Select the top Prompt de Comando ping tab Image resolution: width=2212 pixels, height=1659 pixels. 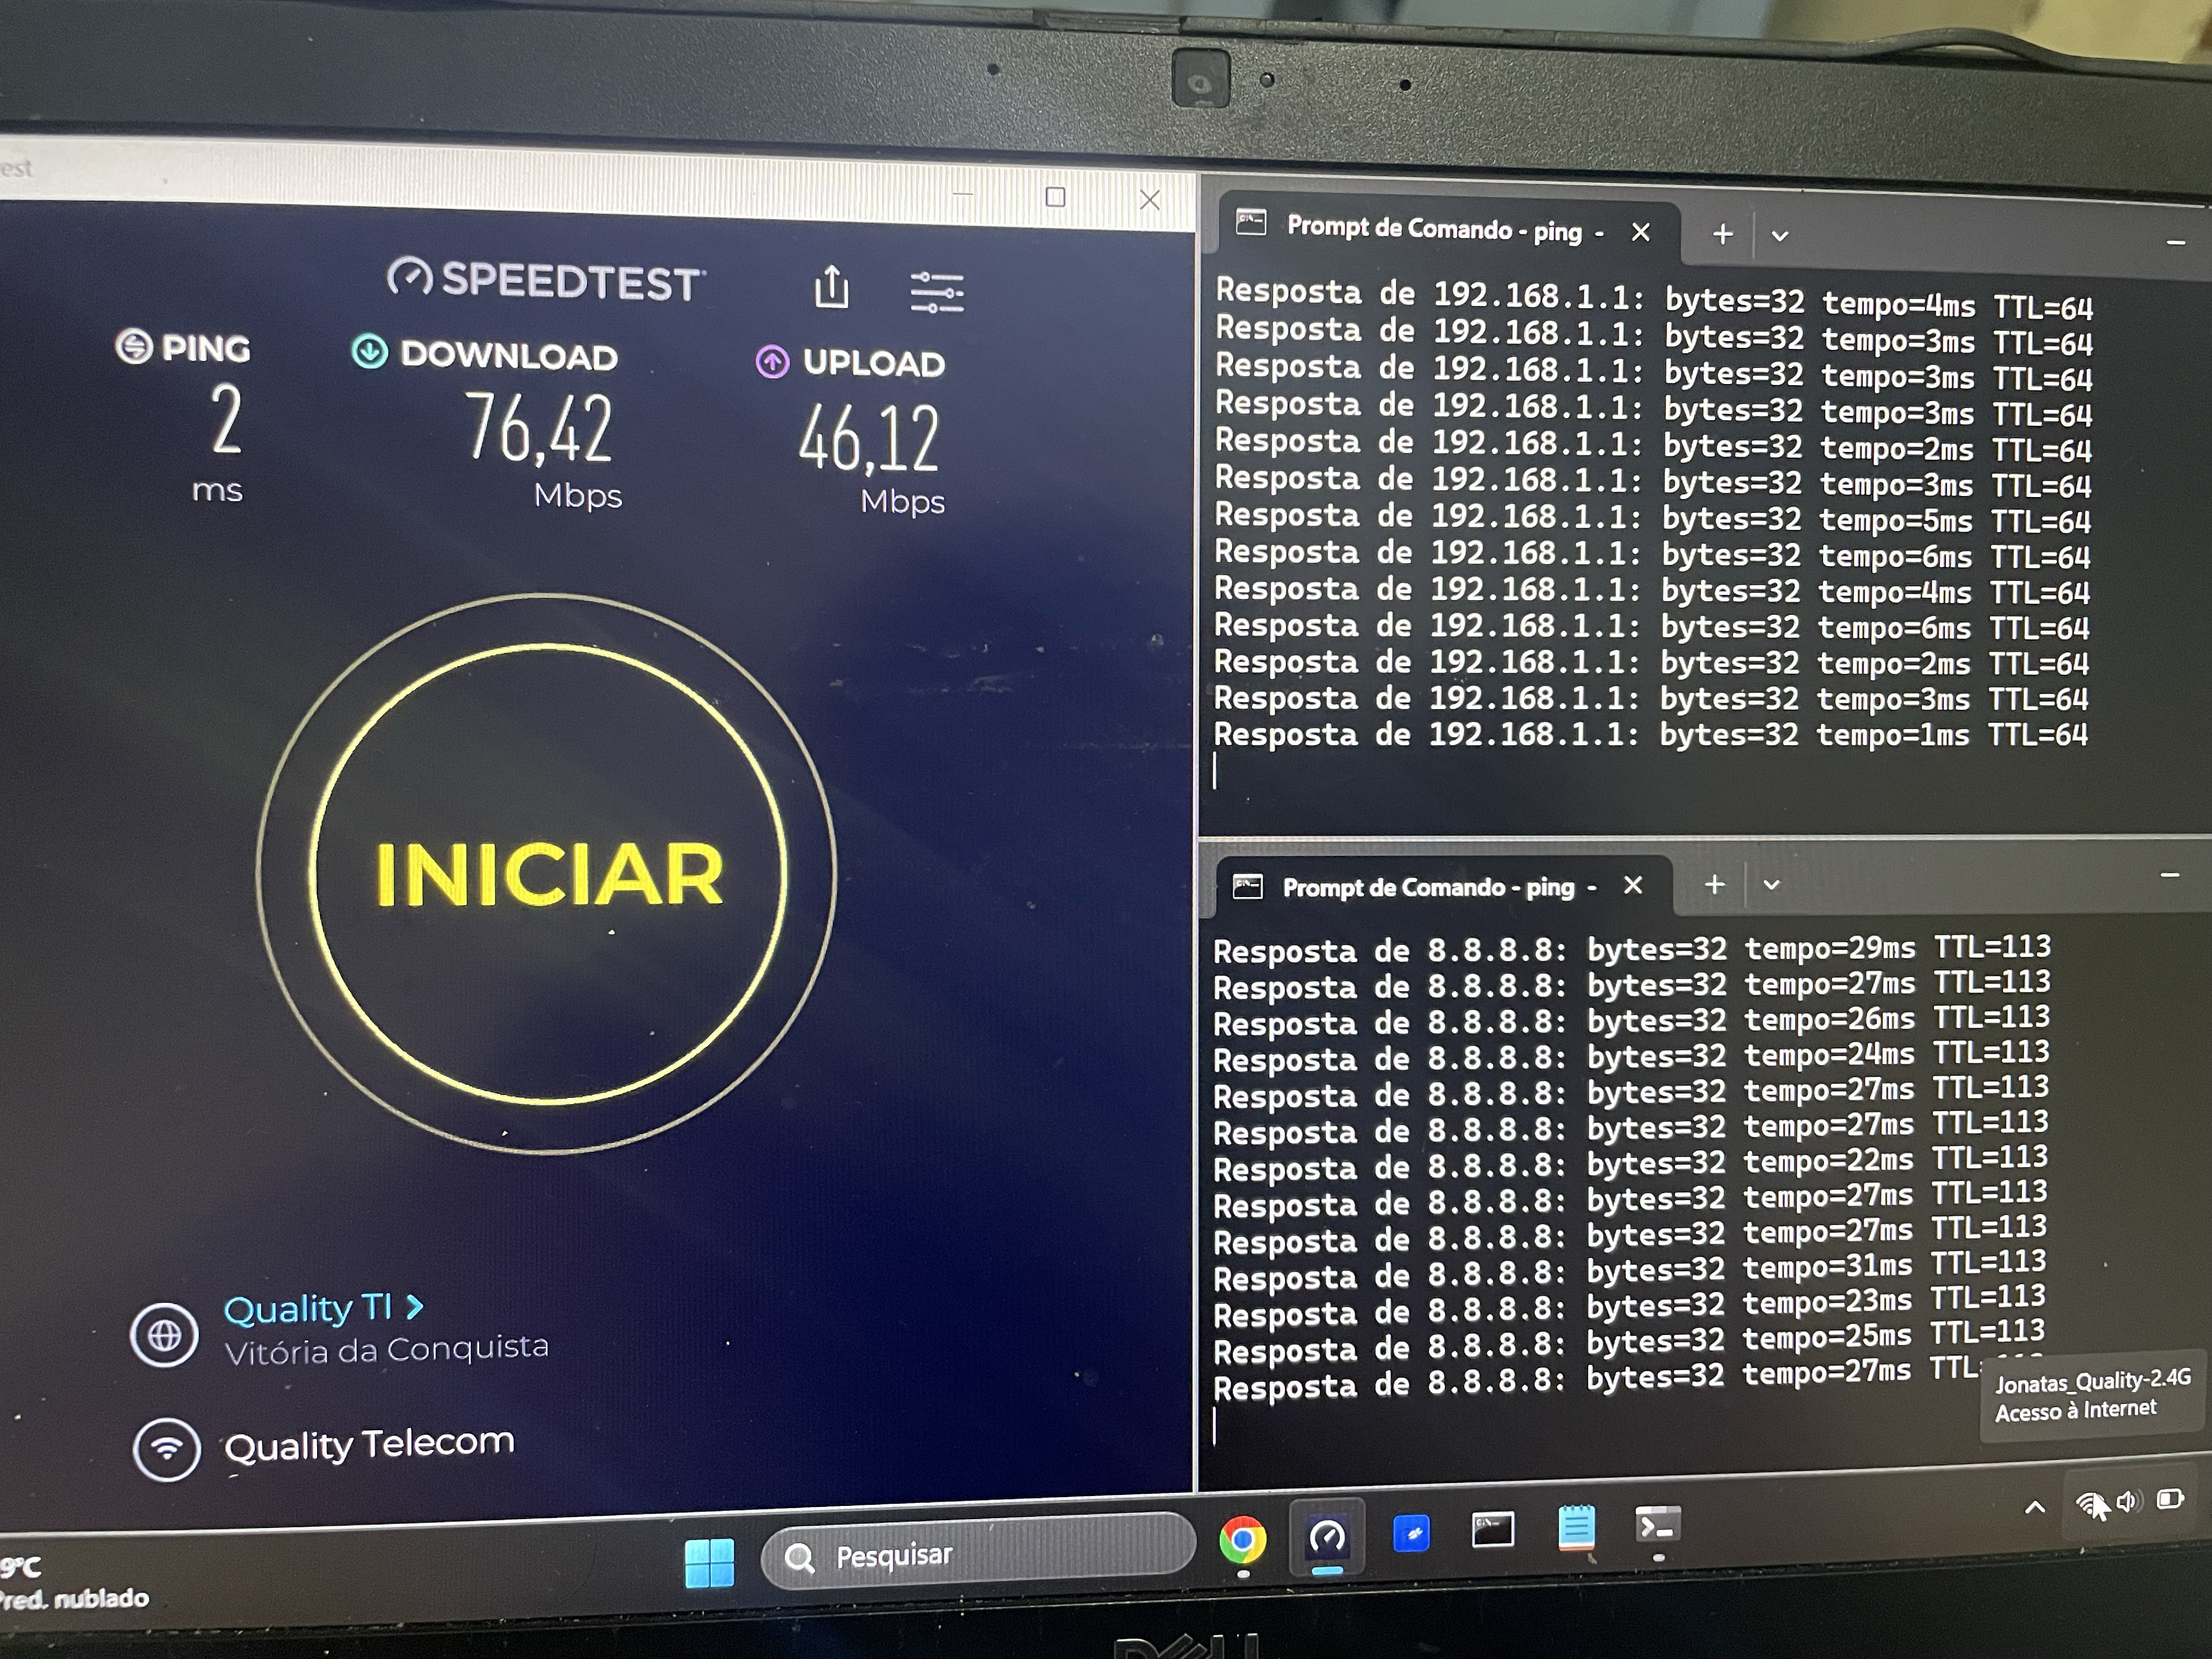point(1430,229)
